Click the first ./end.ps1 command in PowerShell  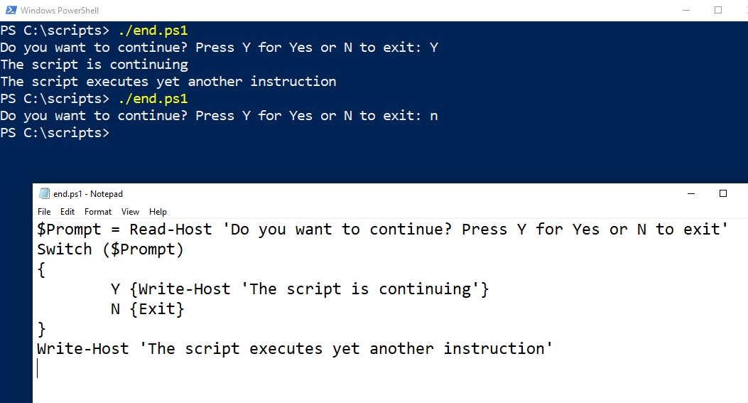coord(153,31)
